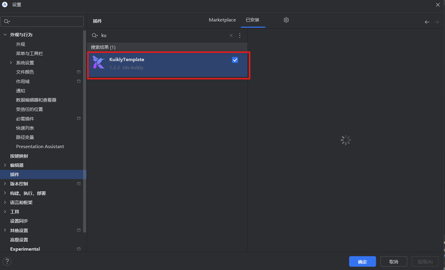Expand the 构建、执行、部署 section
445x270 pixels.
5,193
